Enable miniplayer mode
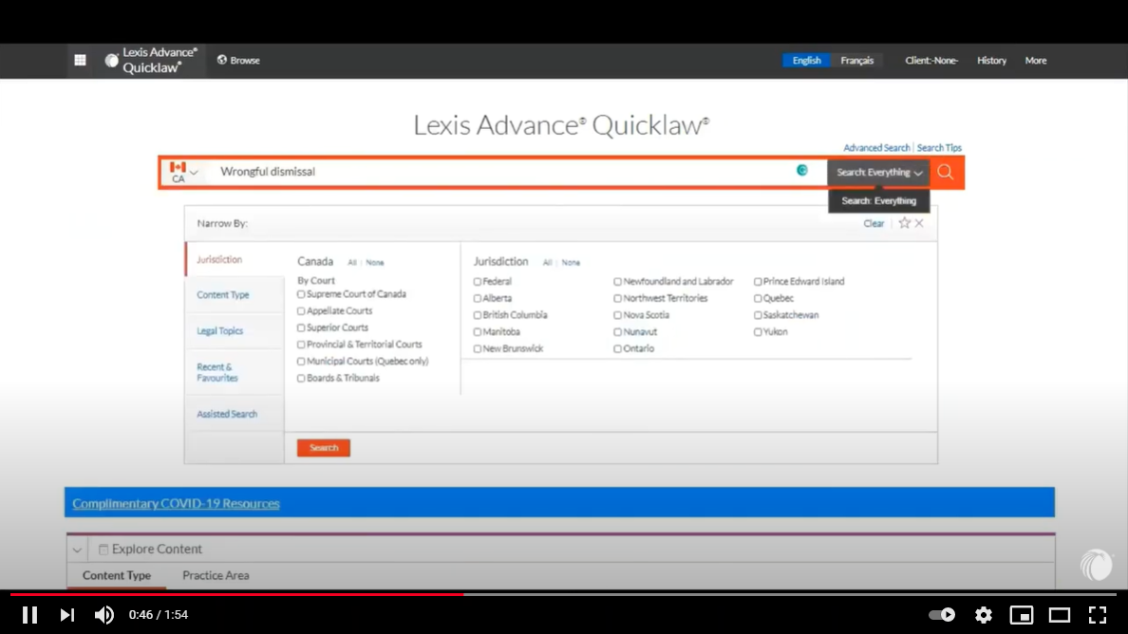 [1022, 615]
